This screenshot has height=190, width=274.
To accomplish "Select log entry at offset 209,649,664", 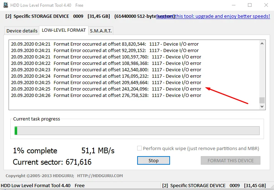I will coord(106,82).
